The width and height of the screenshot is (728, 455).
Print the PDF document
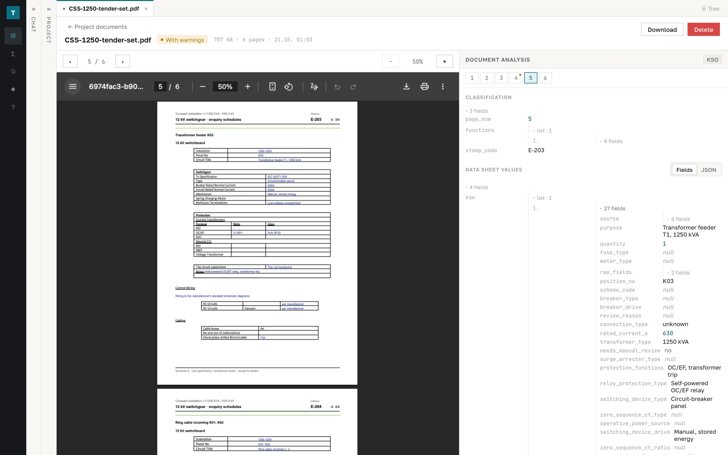[425, 87]
